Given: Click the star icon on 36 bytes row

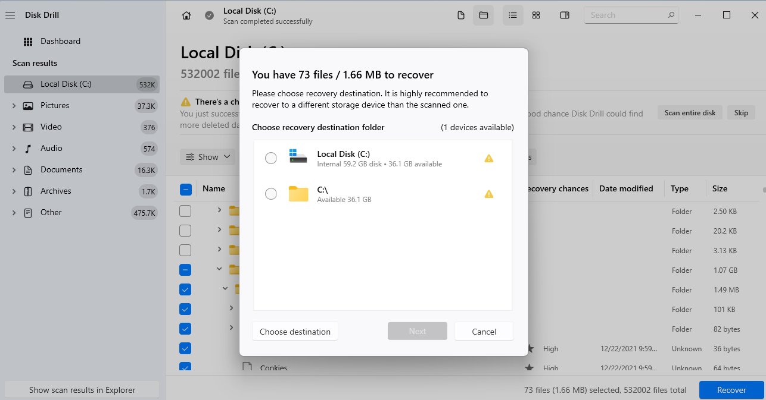Looking at the screenshot, I should pyautogui.click(x=530, y=349).
